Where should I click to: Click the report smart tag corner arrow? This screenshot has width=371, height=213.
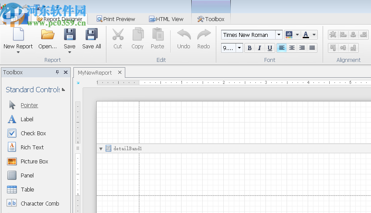(x=78, y=83)
